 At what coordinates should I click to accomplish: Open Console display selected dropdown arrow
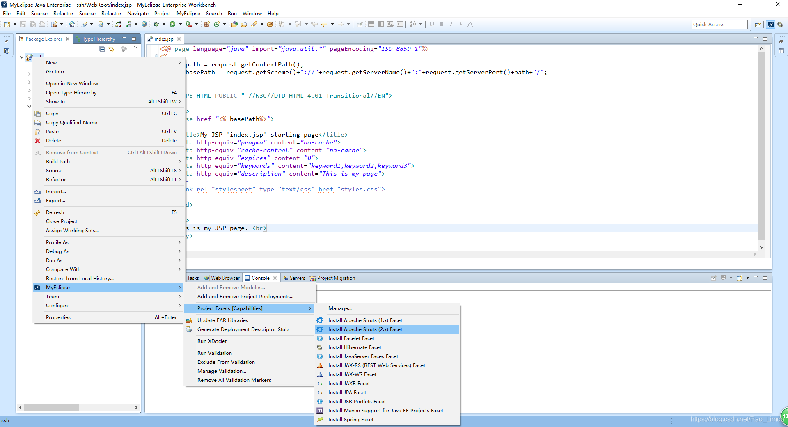(x=731, y=278)
